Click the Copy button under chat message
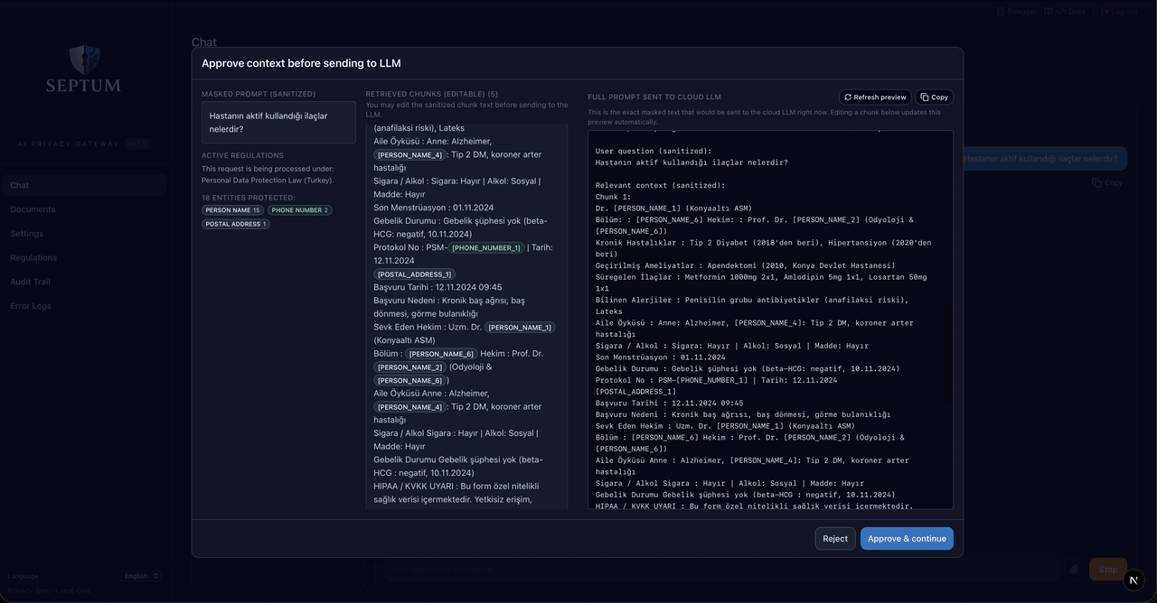 (x=1107, y=182)
